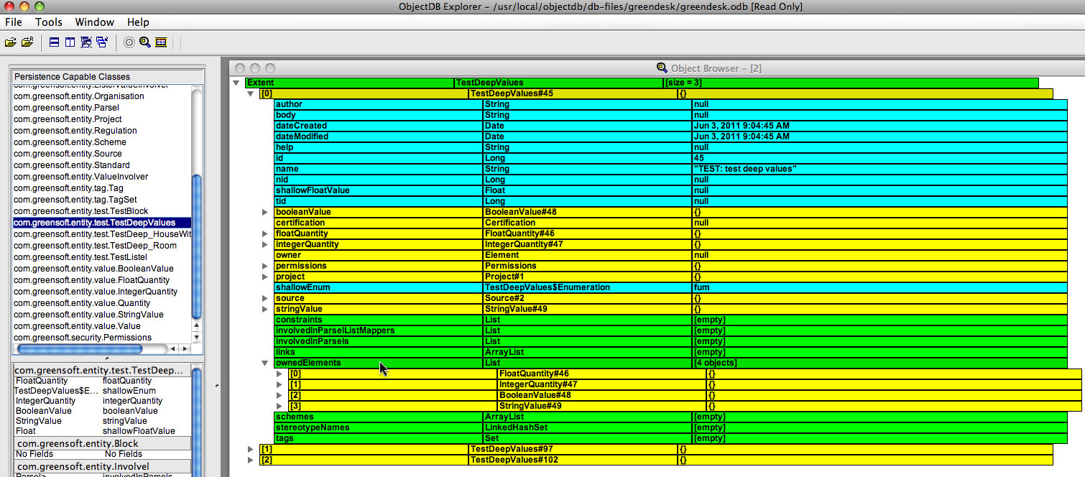
Task: Select com.greensoft.entity.test.TestListel class
Action: tap(102, 257)
